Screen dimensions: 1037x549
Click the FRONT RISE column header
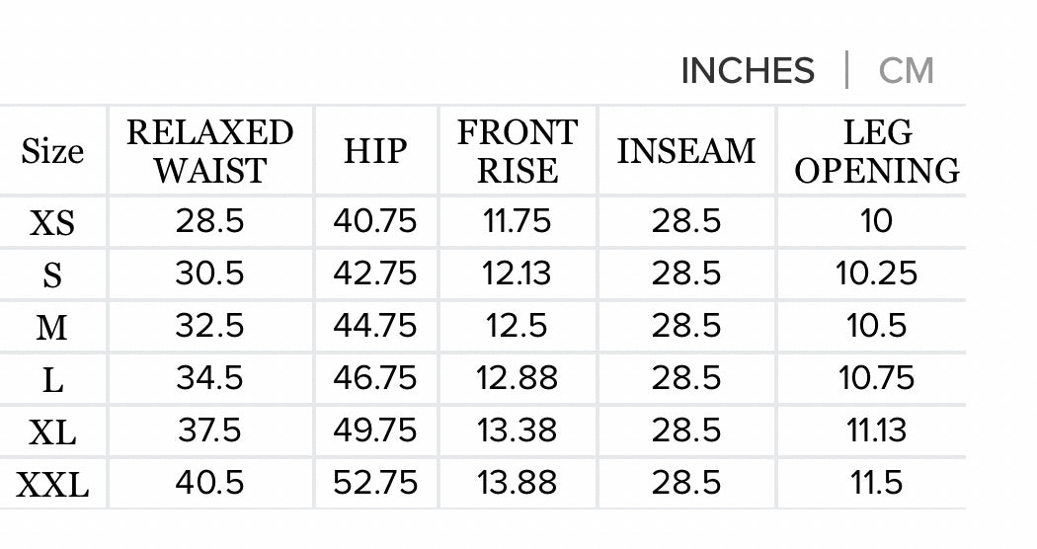click(517, 151)
